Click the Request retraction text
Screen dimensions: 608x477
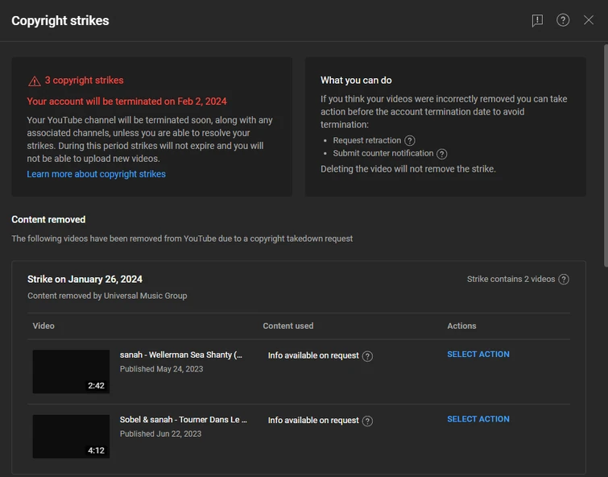click(x=367, y=141)
